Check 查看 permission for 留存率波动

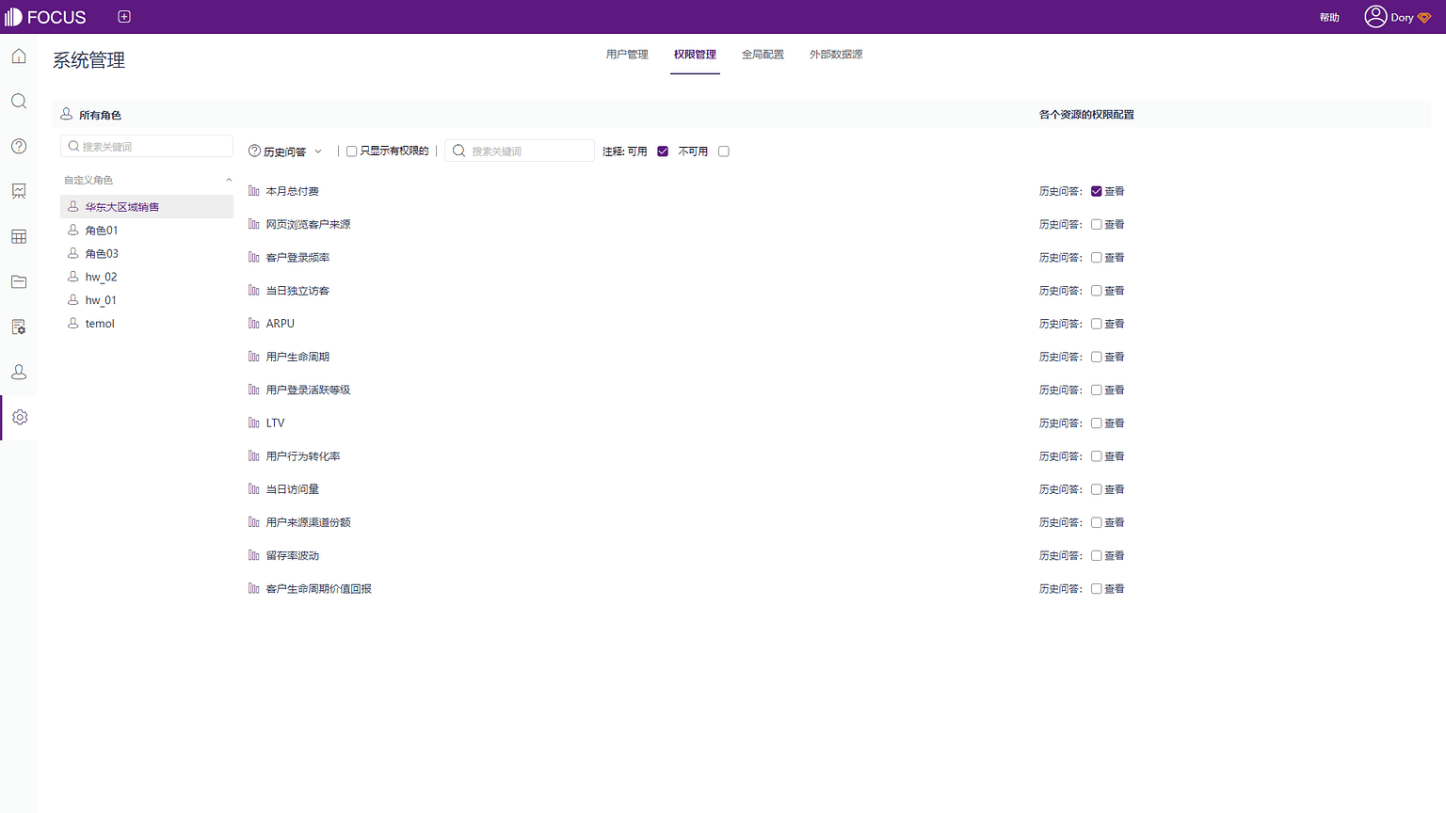click(1096, 556)
